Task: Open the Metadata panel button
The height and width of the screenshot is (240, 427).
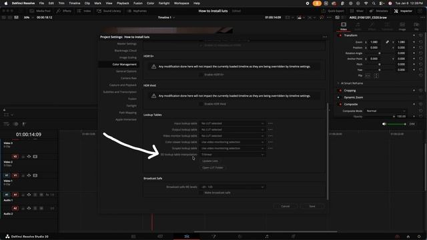Action: (378, 11)
